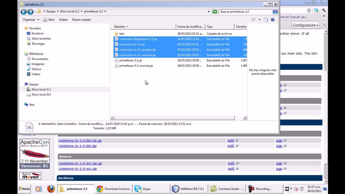
Task: Expand the dropdown after Disco local (C:) breadcrumb
Action: [x=81, y=12]
